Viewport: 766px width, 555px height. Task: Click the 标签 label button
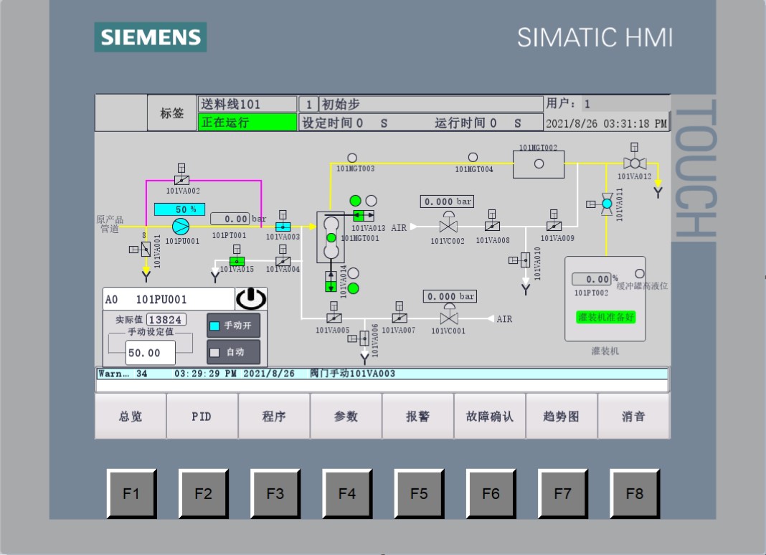[172, 113]
